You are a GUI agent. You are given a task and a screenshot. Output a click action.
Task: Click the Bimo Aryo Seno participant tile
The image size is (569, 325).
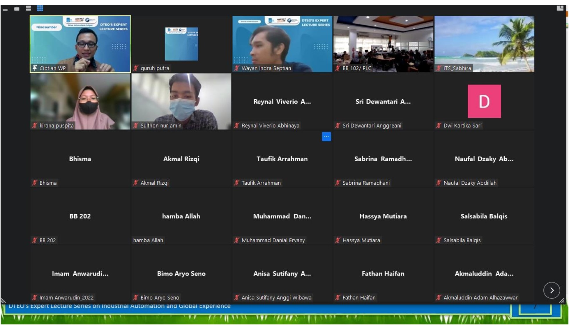181,273
